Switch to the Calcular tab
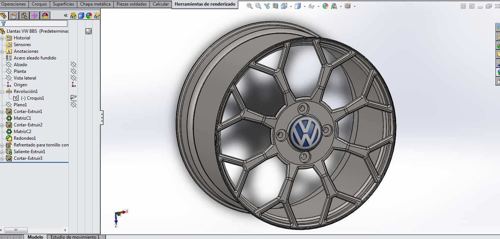This screenshot has height=239, width=500. (x=161, y=4)
